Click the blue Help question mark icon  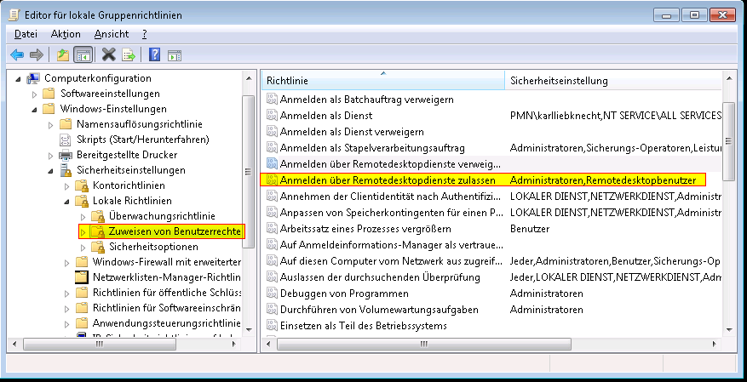pyautogui.click(x=155, y=55)
